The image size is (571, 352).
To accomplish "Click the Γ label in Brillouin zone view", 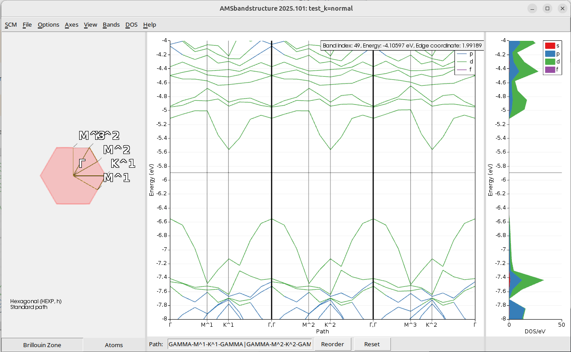I will (82, 164).
